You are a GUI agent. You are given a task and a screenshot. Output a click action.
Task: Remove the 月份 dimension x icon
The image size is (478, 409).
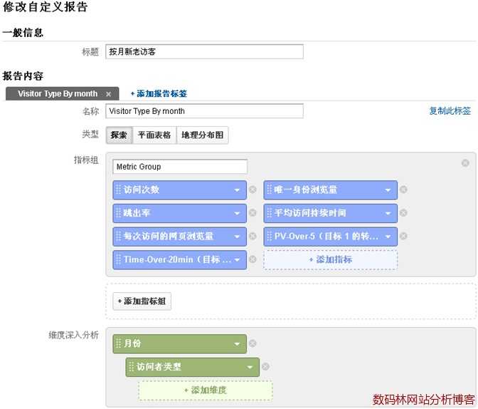coord(253,344)
